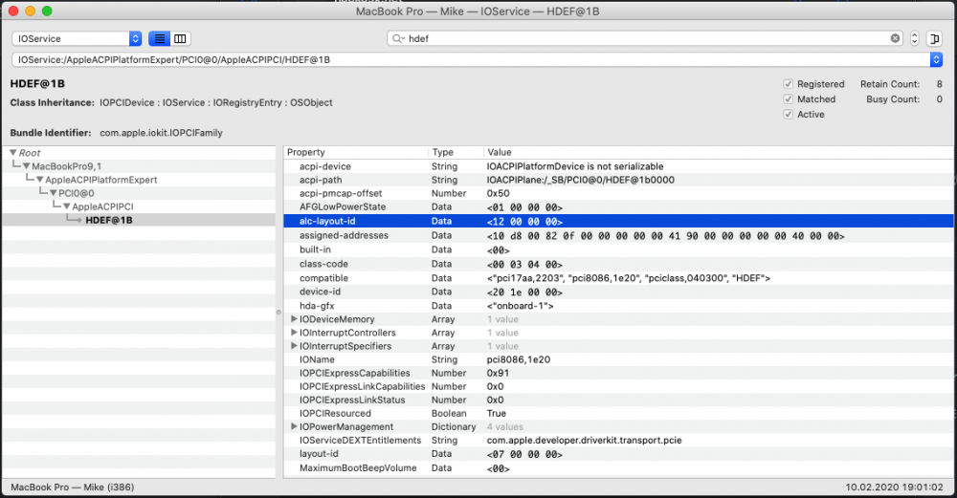Image resolution: width=957 pixels, height=498 pixels.
Task: Open the IOService path dropdown arrow
Action: [936, 59]
